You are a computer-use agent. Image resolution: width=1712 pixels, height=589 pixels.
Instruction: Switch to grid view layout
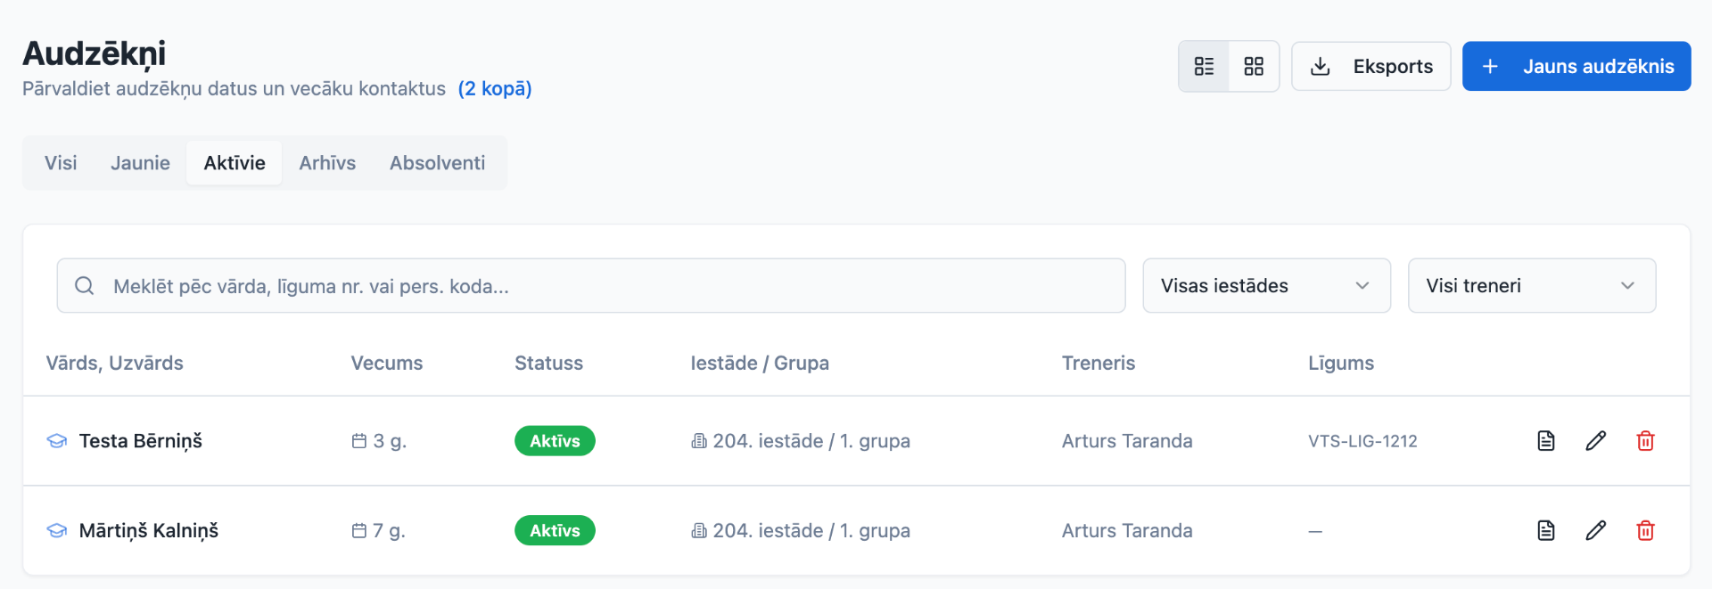[1254, 66]
